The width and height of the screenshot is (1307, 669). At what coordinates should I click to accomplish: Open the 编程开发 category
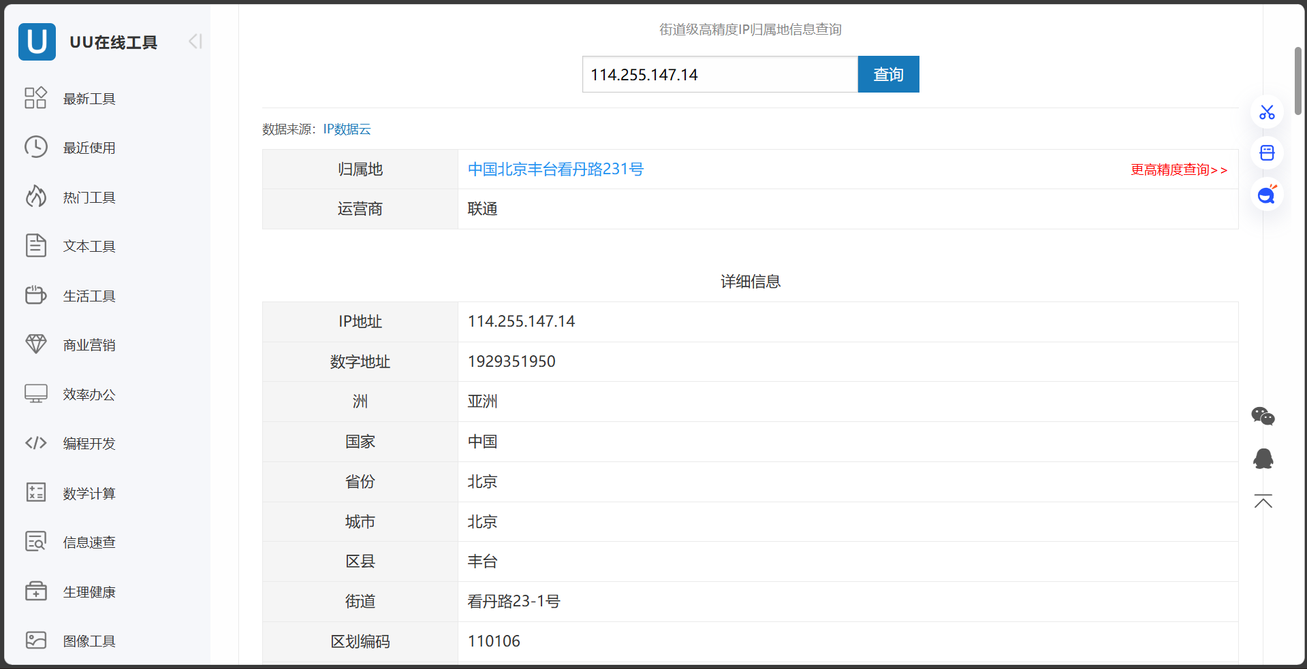pos(89,444)
